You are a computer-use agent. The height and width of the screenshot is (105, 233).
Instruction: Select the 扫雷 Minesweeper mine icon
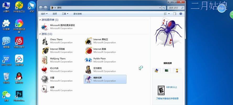[45, 79]
